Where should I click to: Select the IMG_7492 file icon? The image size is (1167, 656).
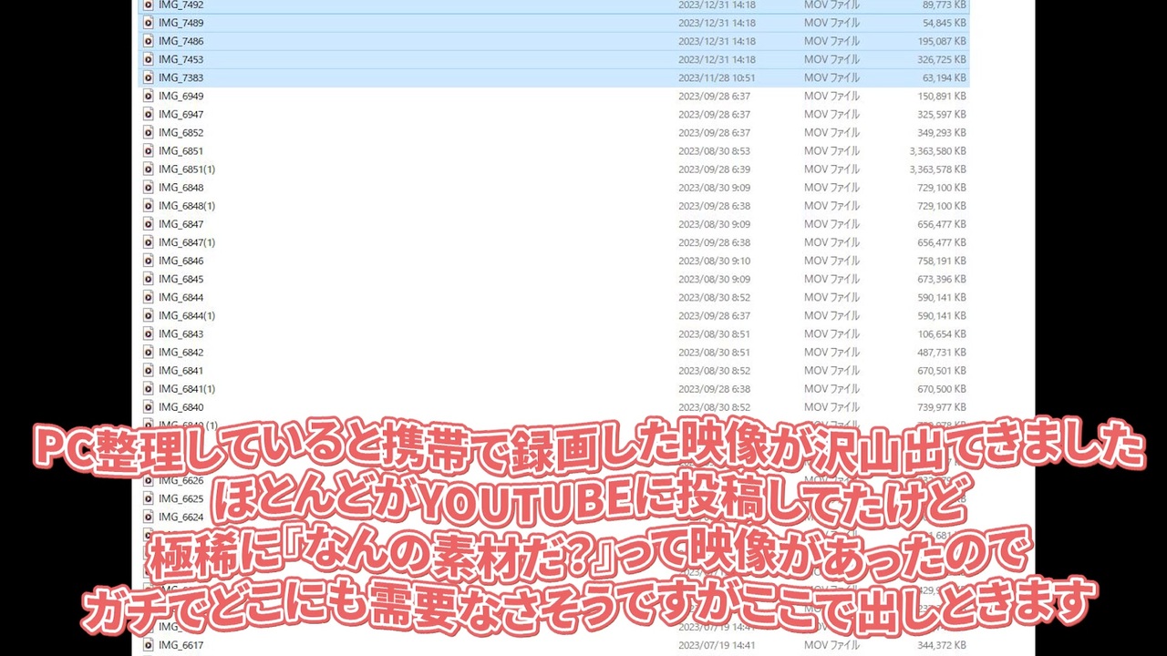pyautogui.click(x=149, y=5)
